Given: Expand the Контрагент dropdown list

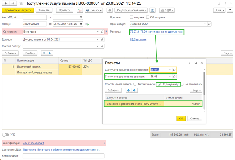Looking at the screenshot, I should coord(98,32).
